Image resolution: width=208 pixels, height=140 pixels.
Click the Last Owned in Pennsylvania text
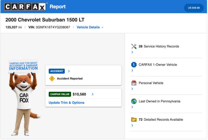pyautogui.click(x=159, y=101)
